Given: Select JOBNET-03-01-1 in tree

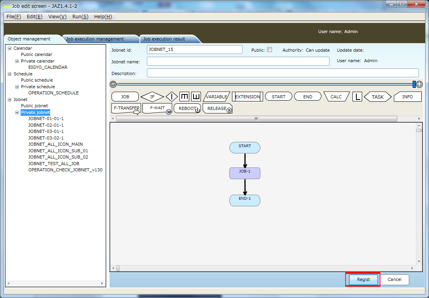Looking at the screenshot, I should 46,131.
